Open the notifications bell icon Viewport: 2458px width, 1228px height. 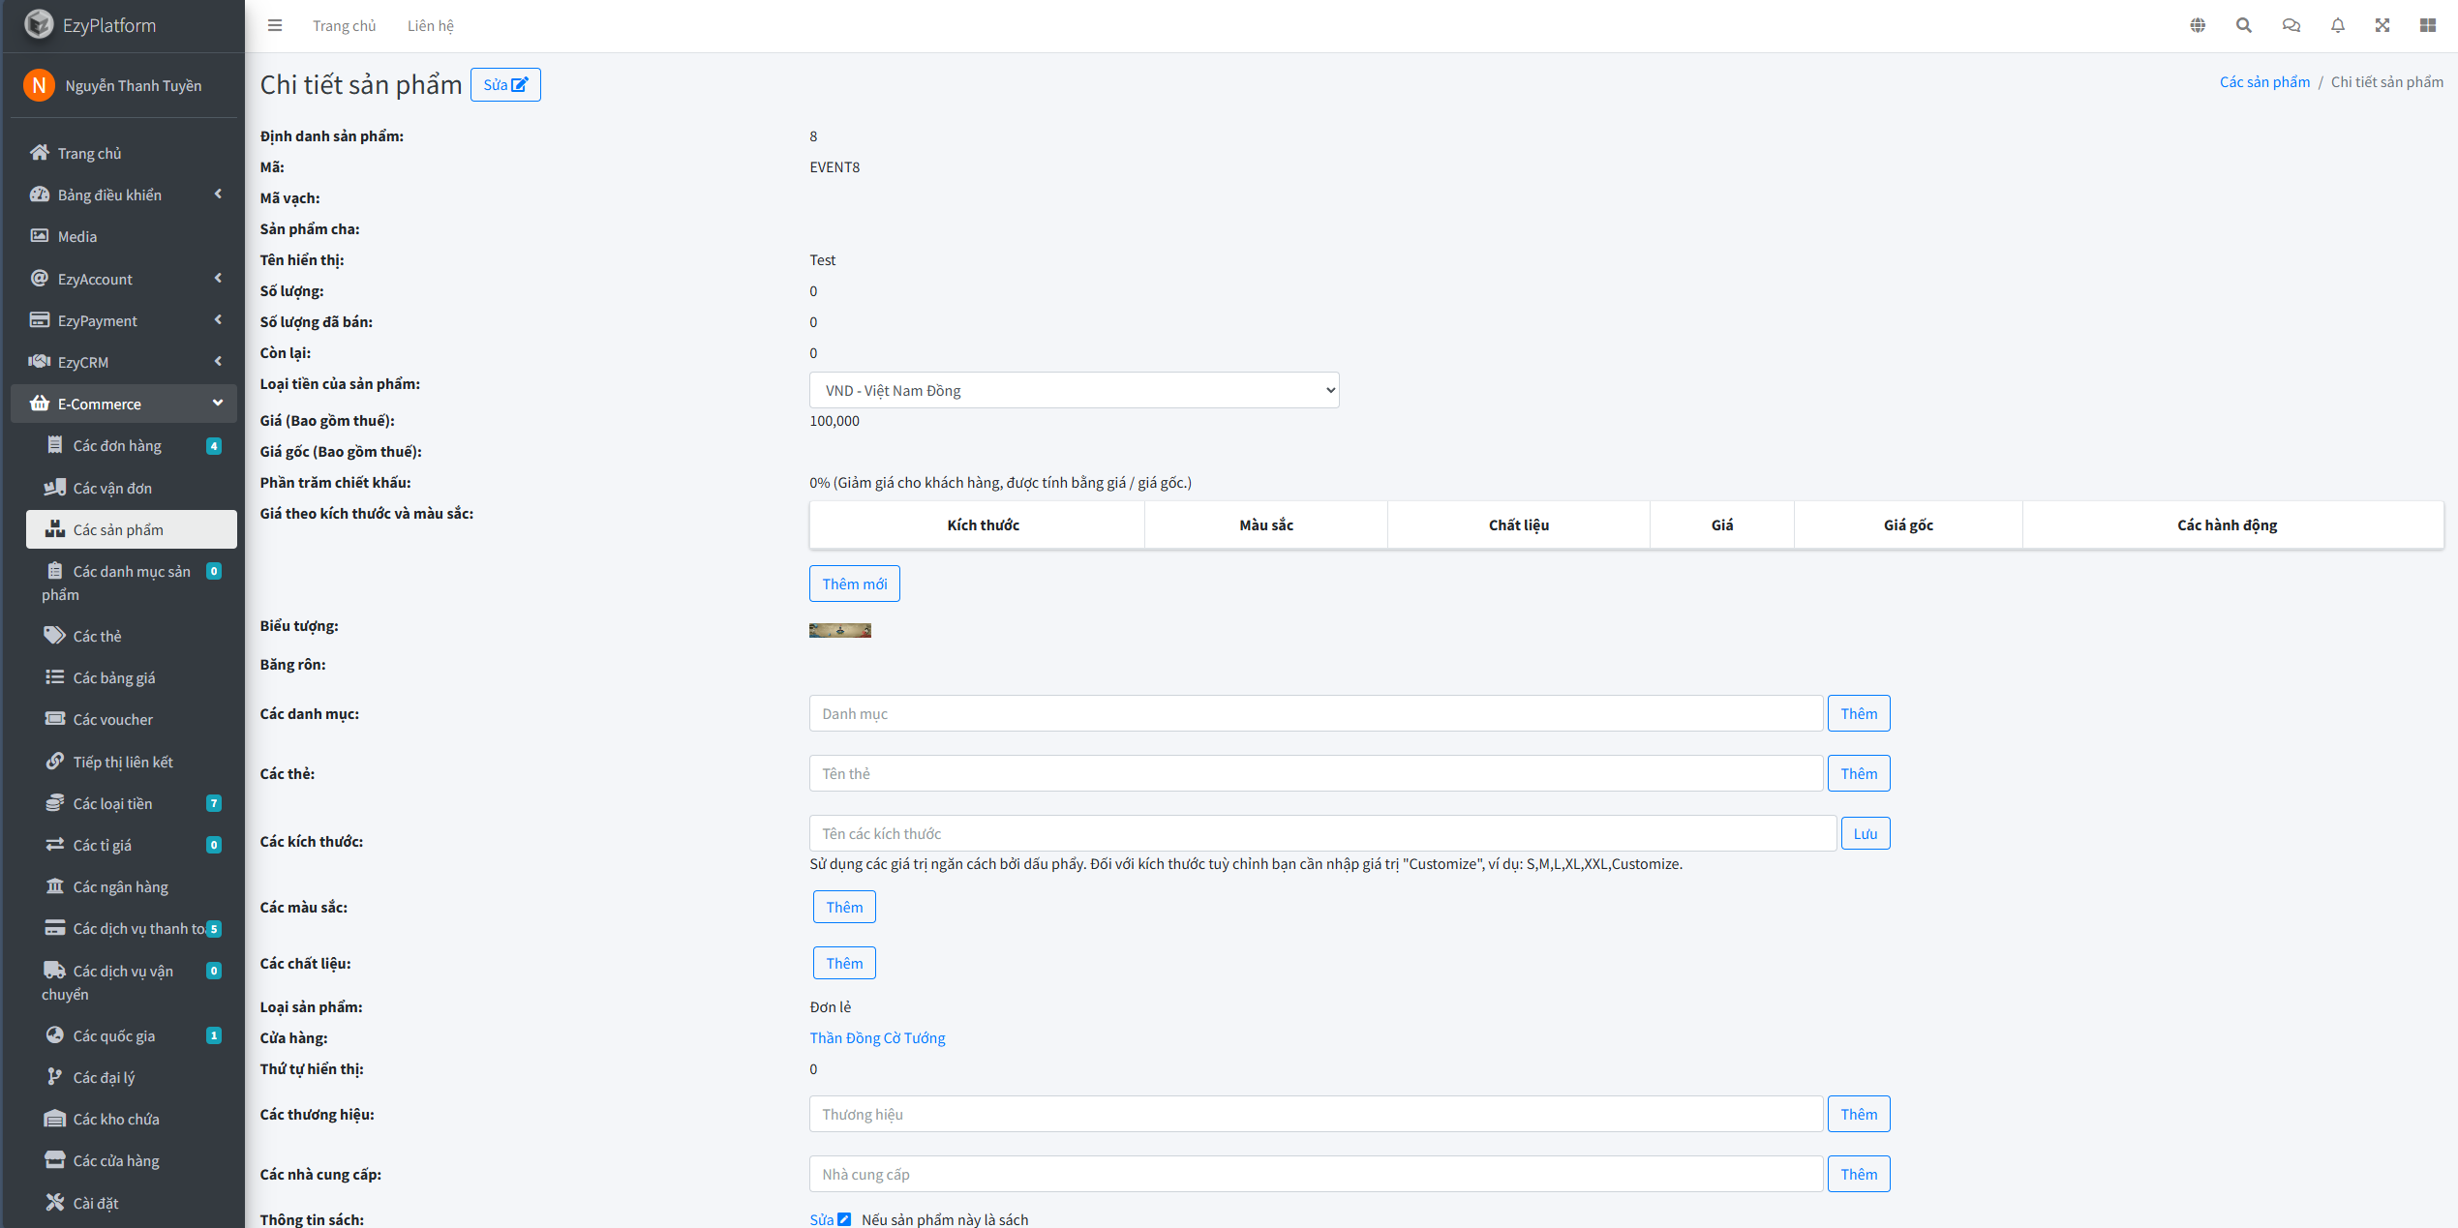[2337, 25]
